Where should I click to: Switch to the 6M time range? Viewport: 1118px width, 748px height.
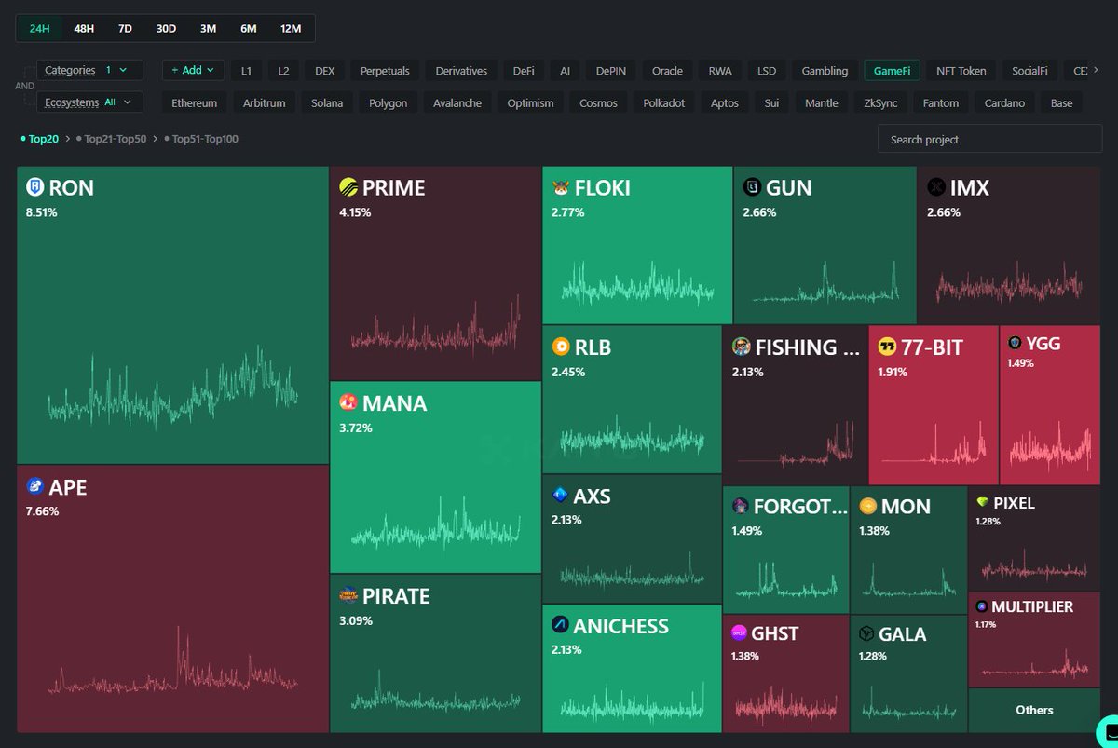click(249, 28)
